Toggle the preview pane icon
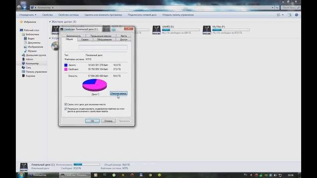Image resolution: width=317 pixels, height=178 pixels. point(289,15)
